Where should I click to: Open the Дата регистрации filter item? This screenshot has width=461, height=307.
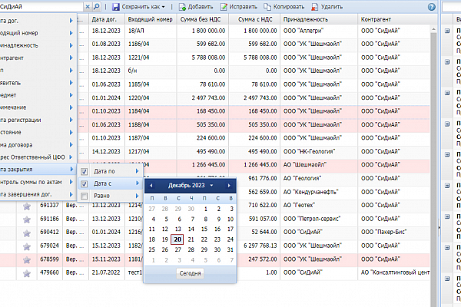coord(38,120)
